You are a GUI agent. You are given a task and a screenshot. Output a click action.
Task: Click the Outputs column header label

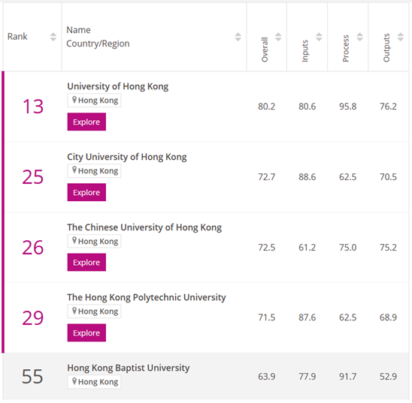386,48
